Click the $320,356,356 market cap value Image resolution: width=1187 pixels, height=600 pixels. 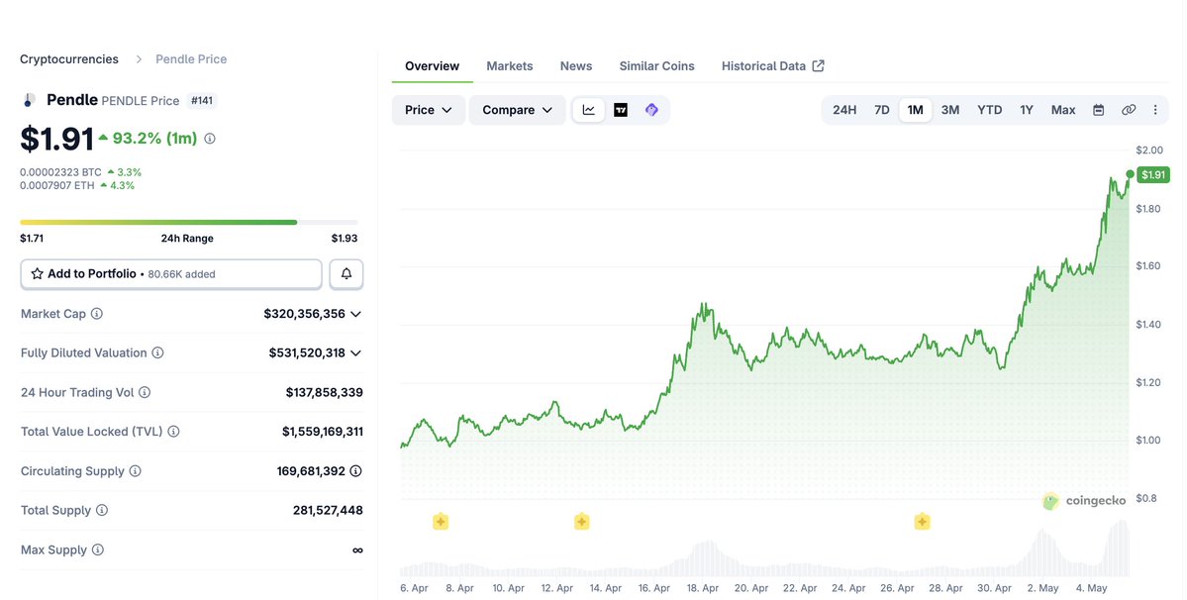pyautogui.click(x=304, y=313)
